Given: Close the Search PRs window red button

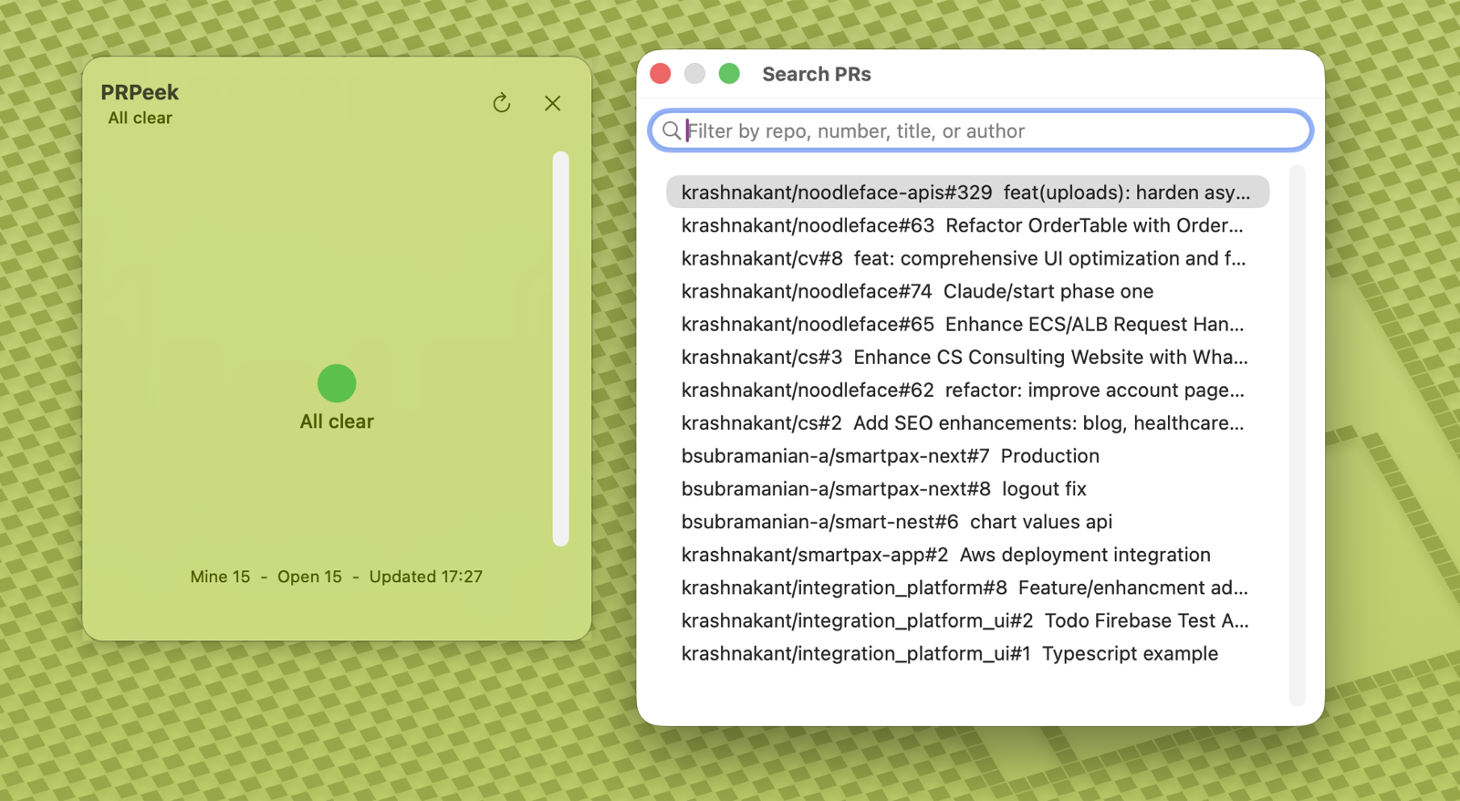Looking at the screenshot, I should click(661, 74).
